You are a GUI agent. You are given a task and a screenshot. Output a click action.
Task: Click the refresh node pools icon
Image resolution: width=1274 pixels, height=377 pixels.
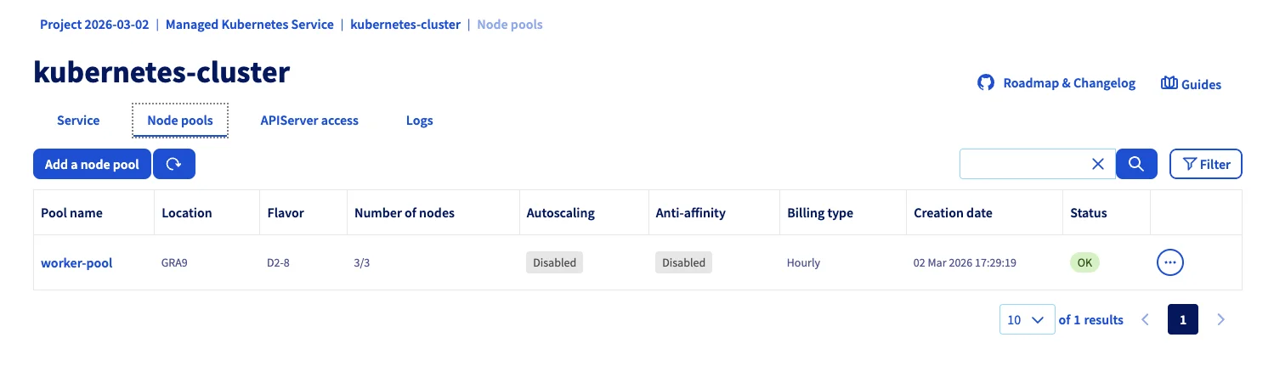pos(174,164)
